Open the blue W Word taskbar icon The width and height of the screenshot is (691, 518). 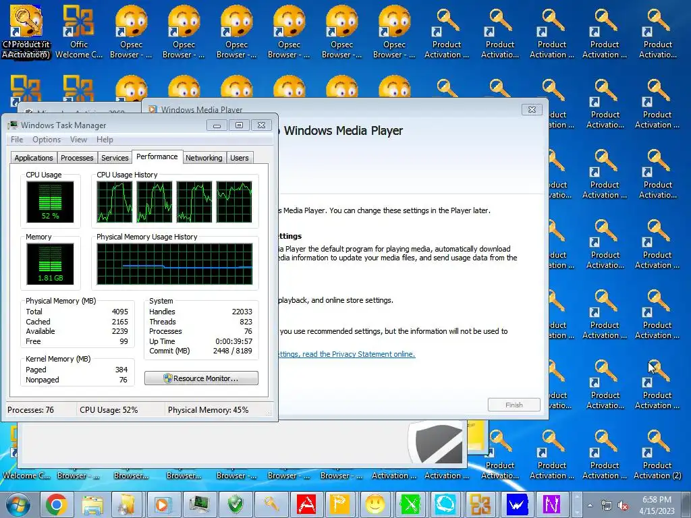516,505
